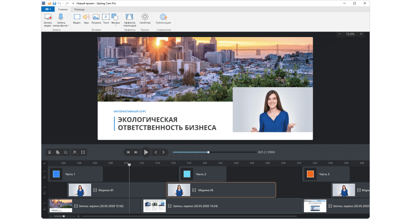Open the Фигура shapes dropdown
The height and width of the screenshot is (219, 411).
pyautogui.click(x=115, y=25)
